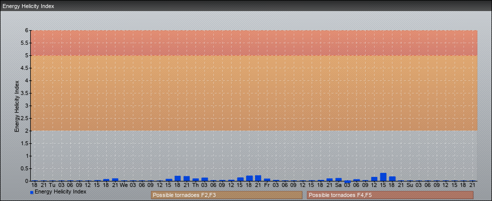Click the 3.5 value on y-axis
Viewport: 492px width, 201px height.
pos(25,93)
